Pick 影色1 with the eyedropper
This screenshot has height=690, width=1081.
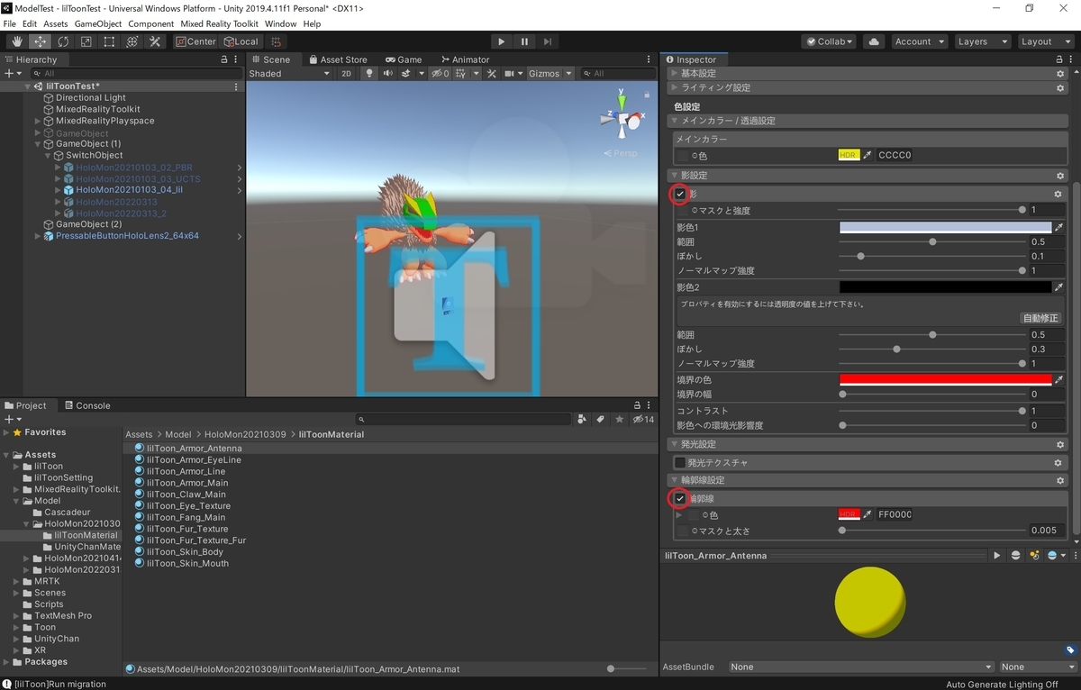1059,227
